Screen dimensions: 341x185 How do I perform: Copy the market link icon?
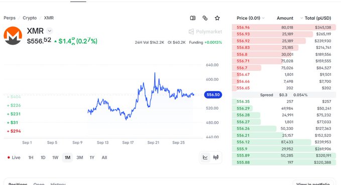coord(205,18)
